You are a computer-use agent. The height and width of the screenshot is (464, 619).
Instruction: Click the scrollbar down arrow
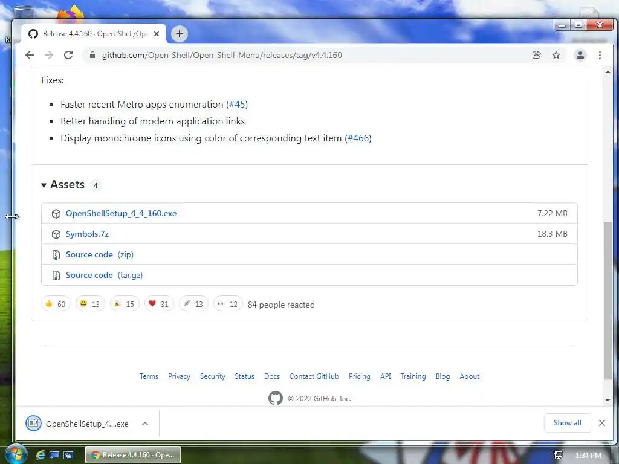[608, 401]
